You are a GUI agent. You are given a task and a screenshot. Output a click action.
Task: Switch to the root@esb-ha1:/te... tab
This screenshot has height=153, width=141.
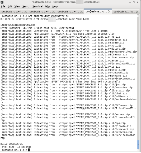pos(124,12)
